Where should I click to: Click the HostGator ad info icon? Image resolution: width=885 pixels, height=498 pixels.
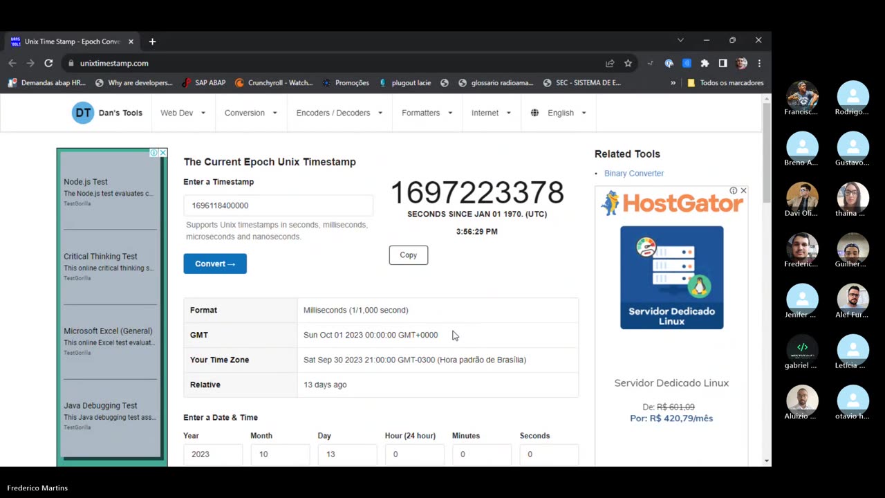pos(734,190)
